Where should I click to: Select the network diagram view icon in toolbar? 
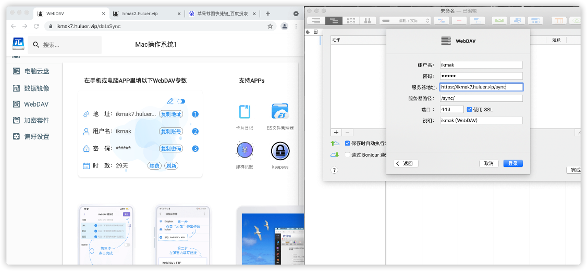pos(351,21)
